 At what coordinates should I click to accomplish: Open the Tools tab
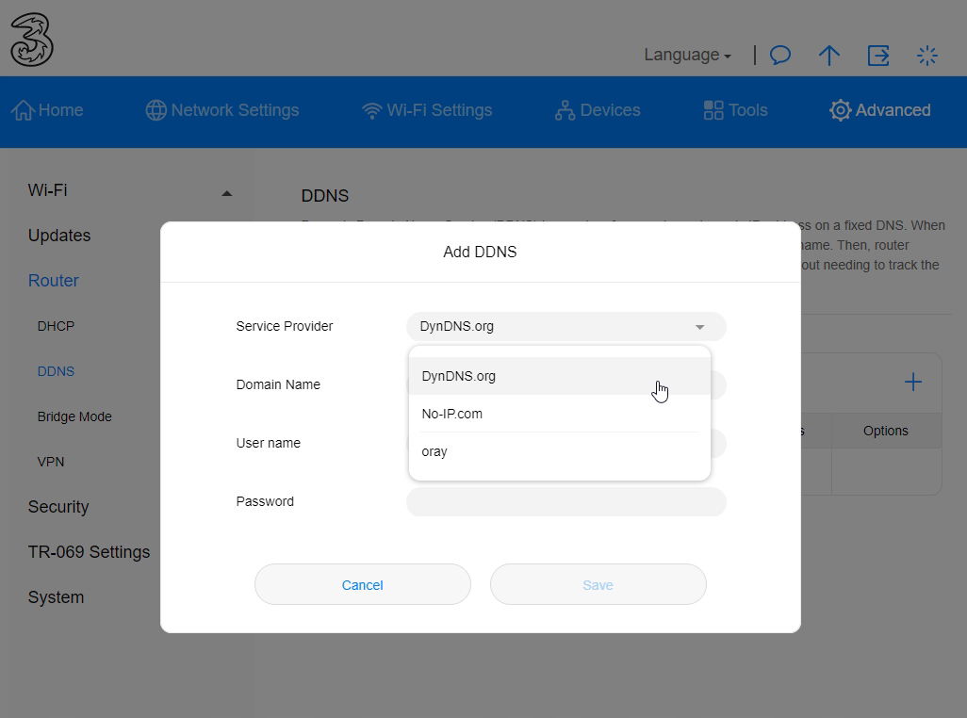click(736, 110)
